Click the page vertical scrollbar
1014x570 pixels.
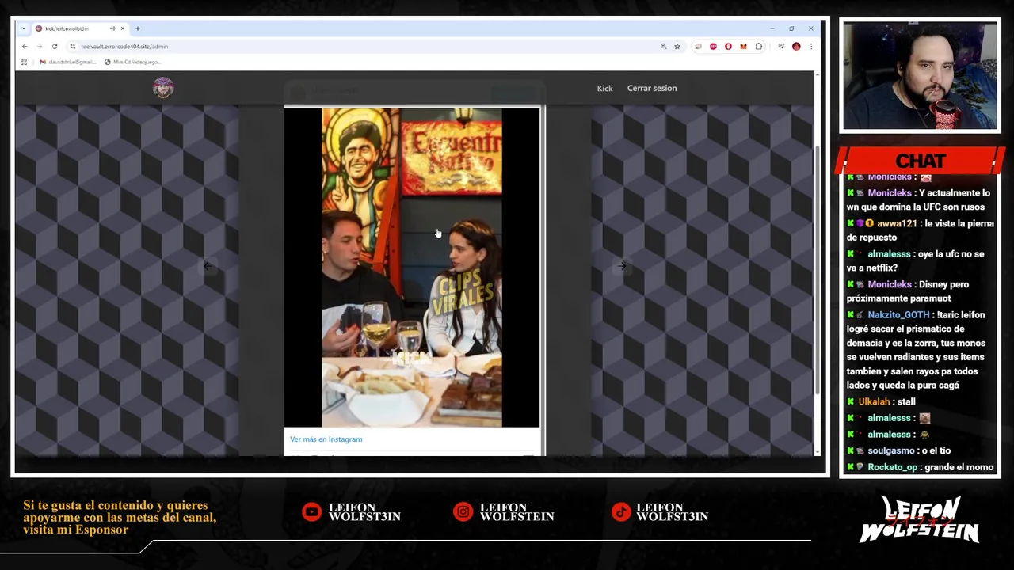point(817,269)
